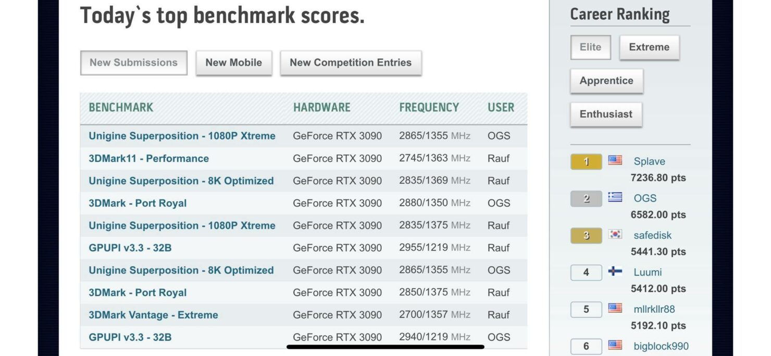Click the FREQUENCY column header
Image resolution: width=771 pixels, height=356 pixels.
click(x=429, y=108)
